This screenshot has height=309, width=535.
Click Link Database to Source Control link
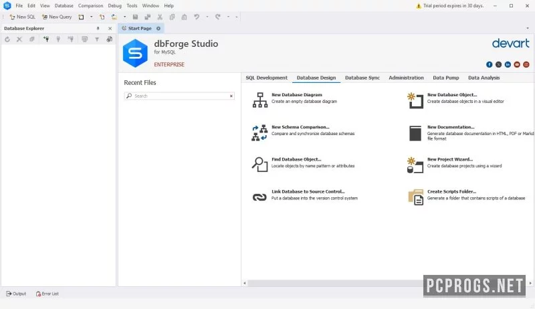tap(308, 191)
